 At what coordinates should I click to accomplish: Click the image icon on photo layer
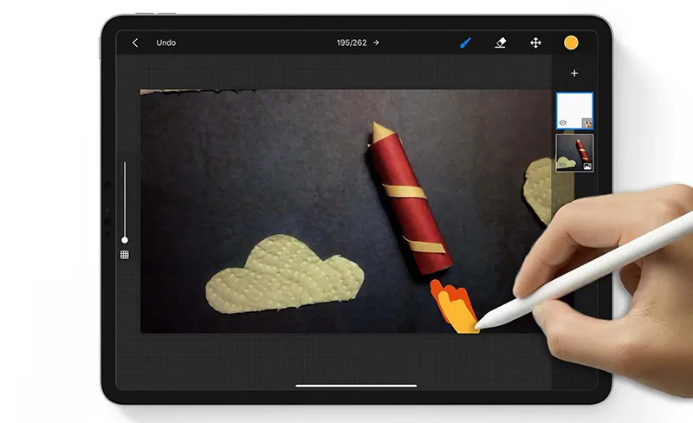587,166
